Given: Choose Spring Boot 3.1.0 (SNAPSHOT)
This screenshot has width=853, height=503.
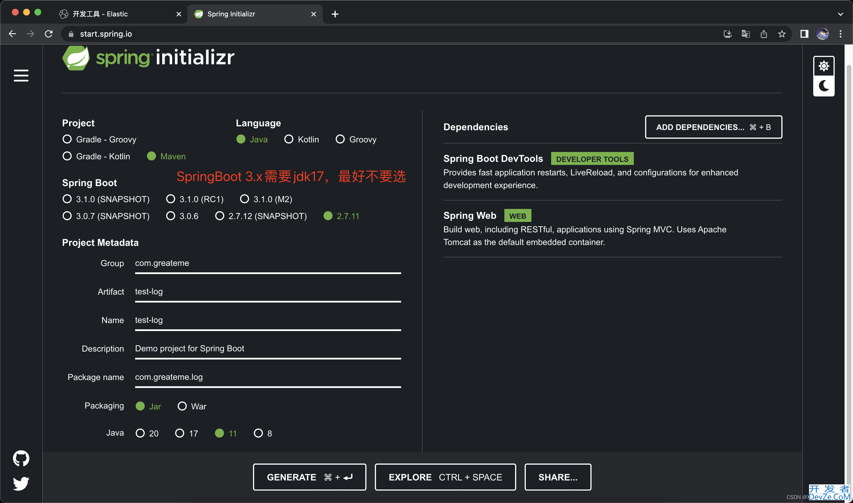Looking at the screenshot, I should (106, 199).
